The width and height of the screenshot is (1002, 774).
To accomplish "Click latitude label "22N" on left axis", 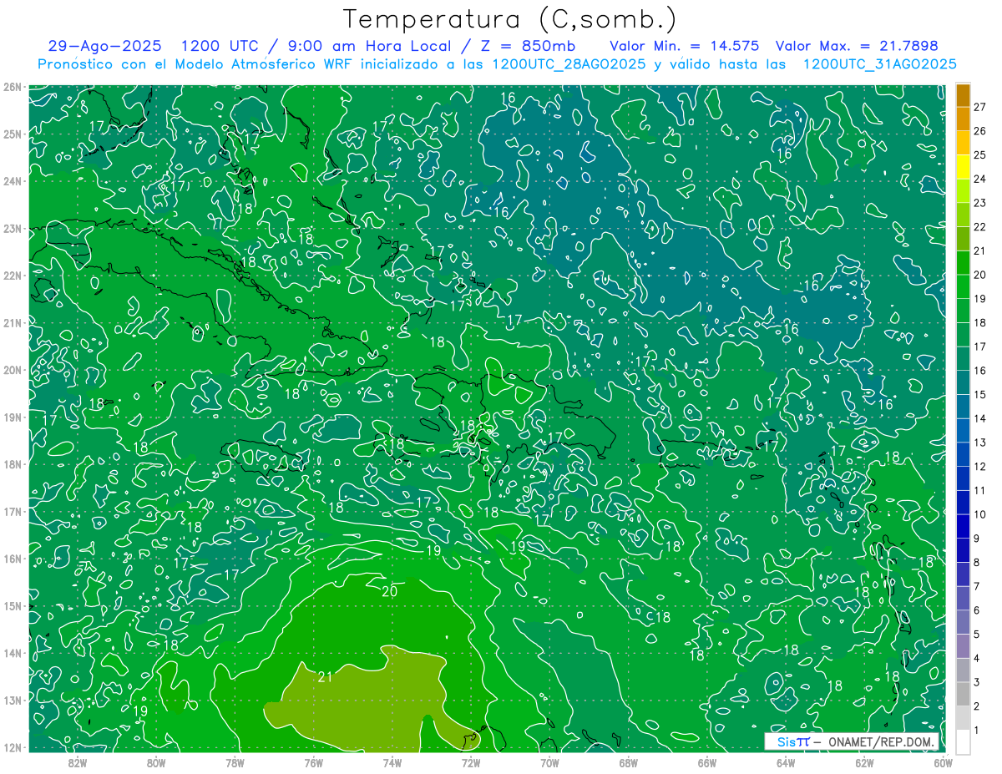I will (x=13, y=276).
